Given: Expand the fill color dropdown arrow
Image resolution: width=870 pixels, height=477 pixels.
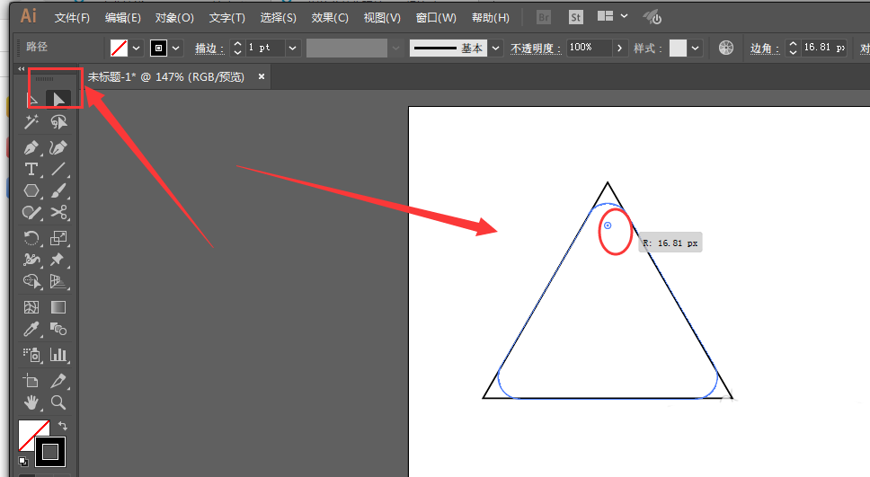Looking at the screenshot, I should point(136,49).
